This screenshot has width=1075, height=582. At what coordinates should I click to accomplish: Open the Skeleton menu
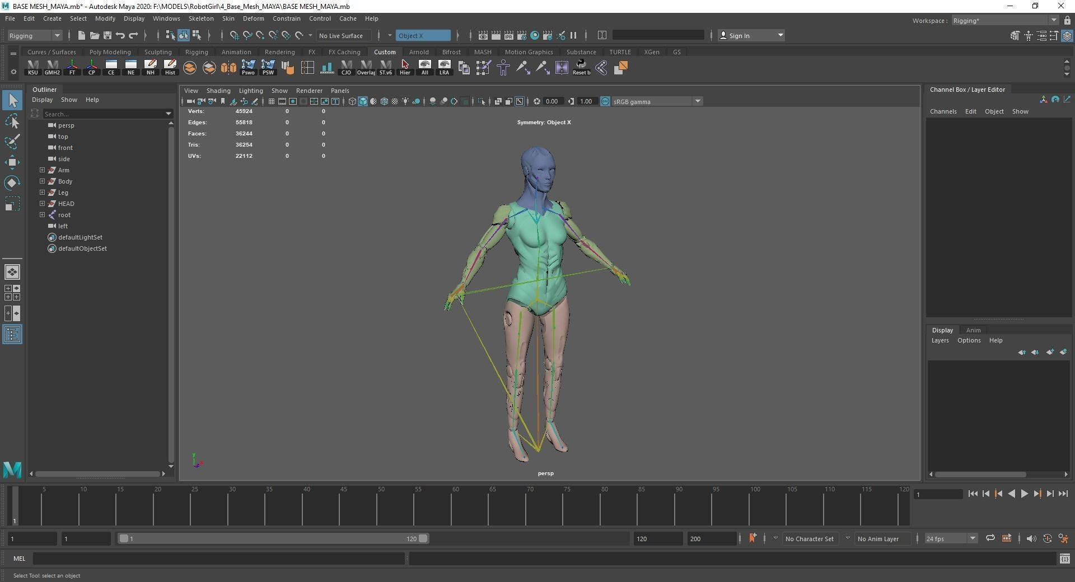click(201, 18)
